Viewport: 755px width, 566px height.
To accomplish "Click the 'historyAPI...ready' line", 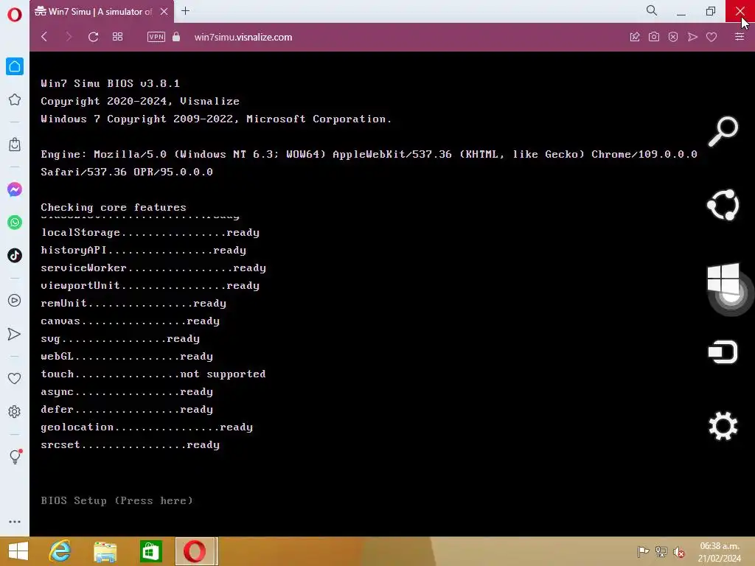I will pyautogui.click(x=144, y=251).
